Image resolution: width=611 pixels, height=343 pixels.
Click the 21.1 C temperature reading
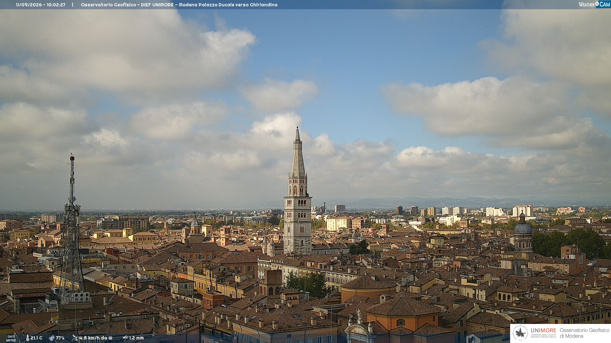[x=37, y=338]
